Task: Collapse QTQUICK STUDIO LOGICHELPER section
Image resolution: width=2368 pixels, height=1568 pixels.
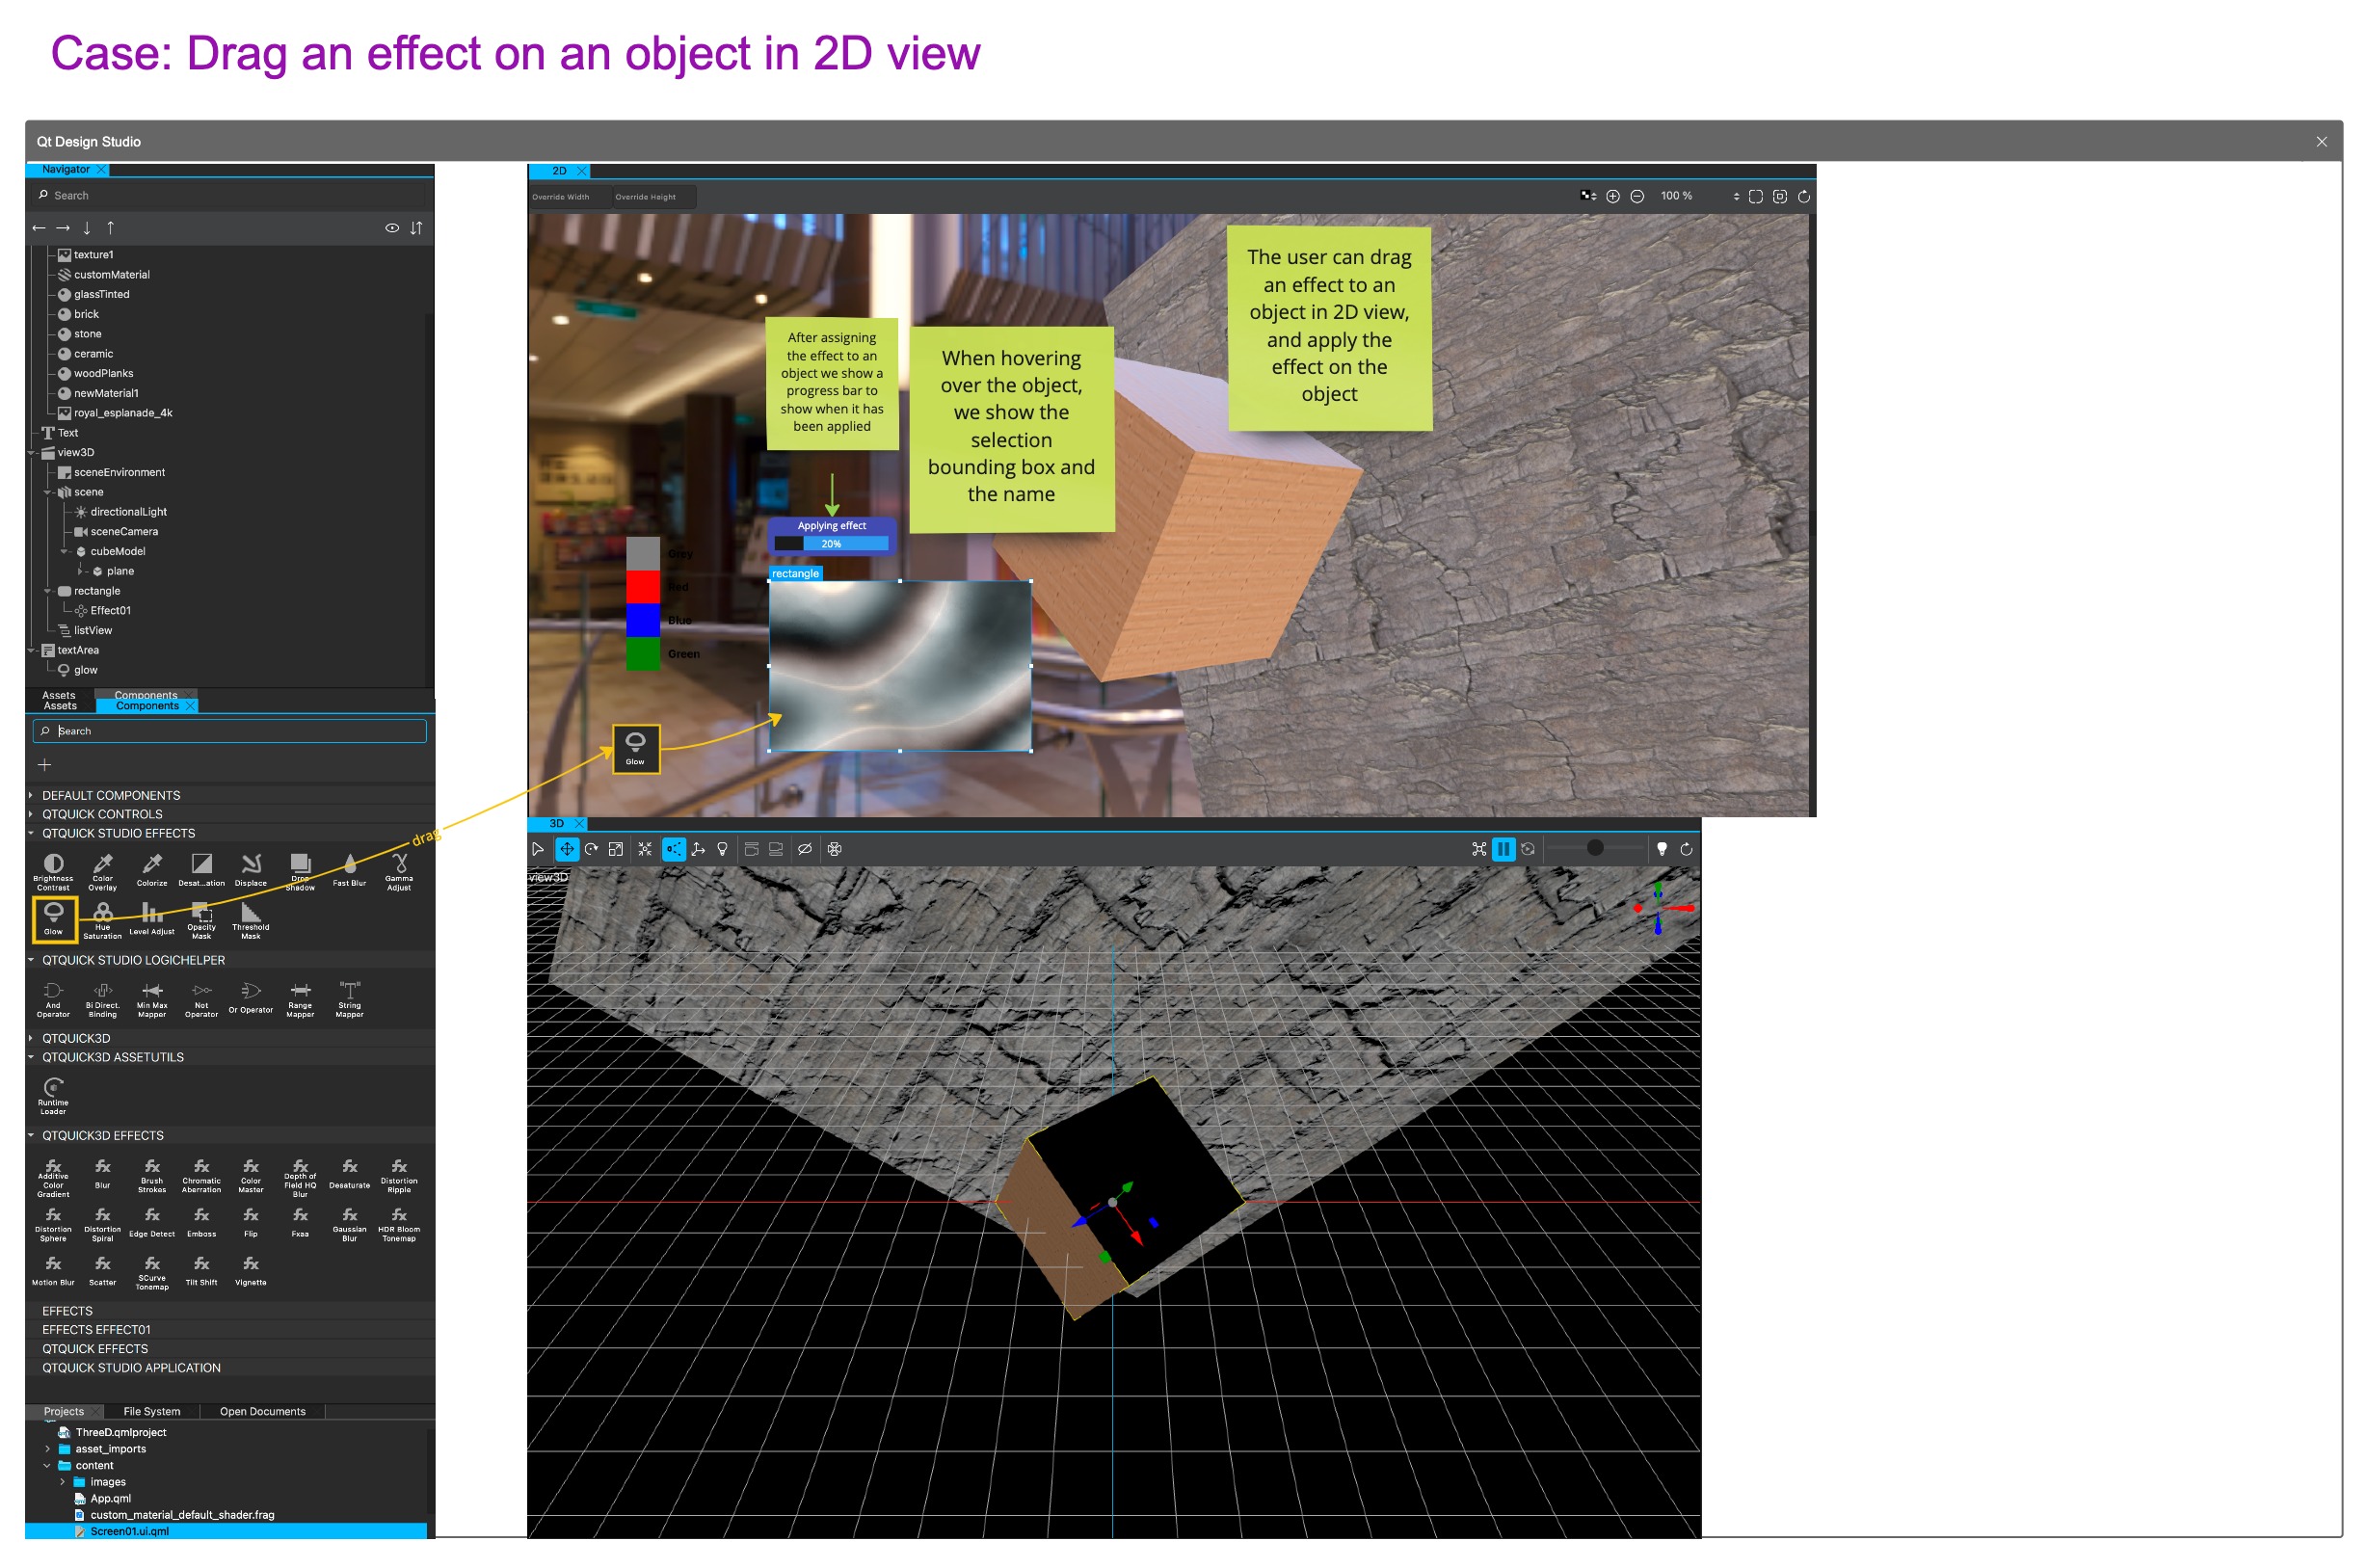Action: tap(31, 959)
